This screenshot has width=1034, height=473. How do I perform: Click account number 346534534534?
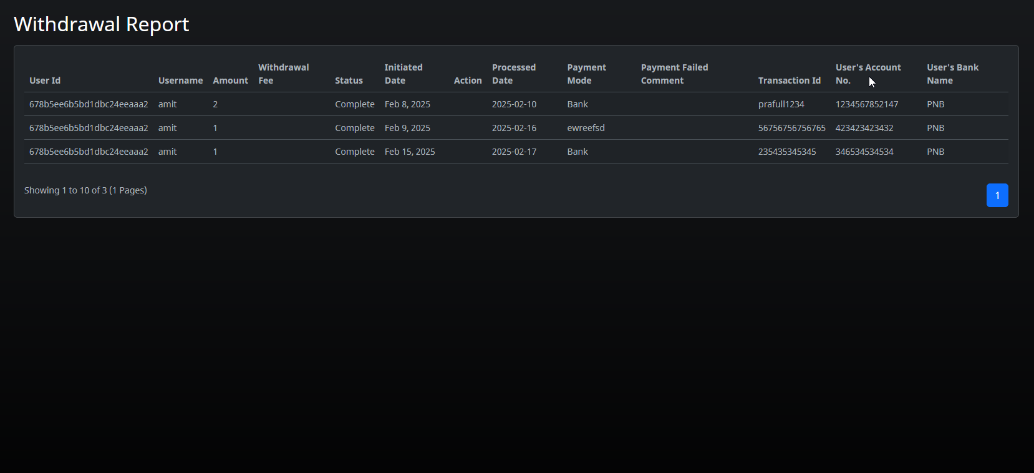tap(864, 152)
